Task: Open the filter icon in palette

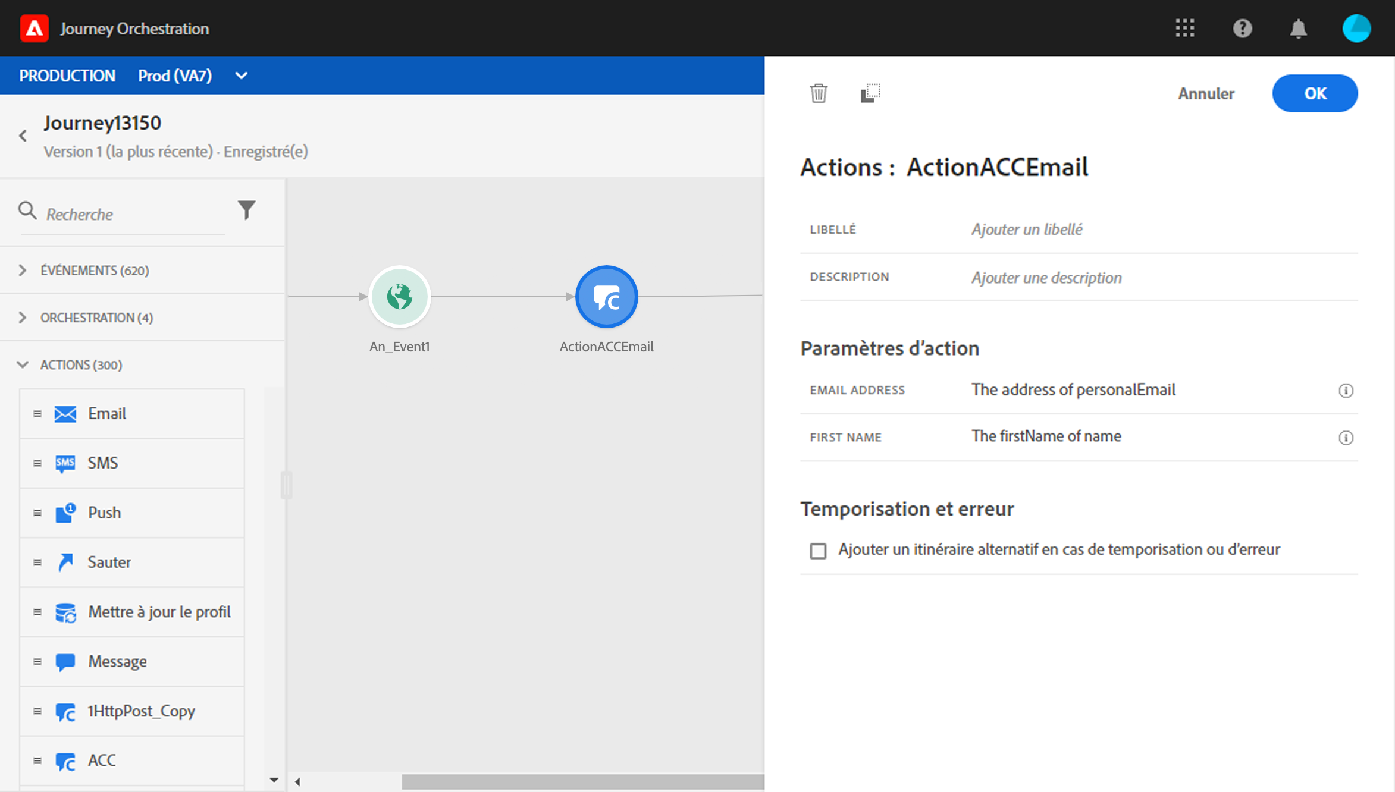Action: (x=246, y=210)
